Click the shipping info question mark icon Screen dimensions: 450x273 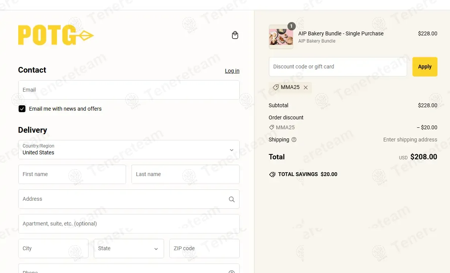294,140
